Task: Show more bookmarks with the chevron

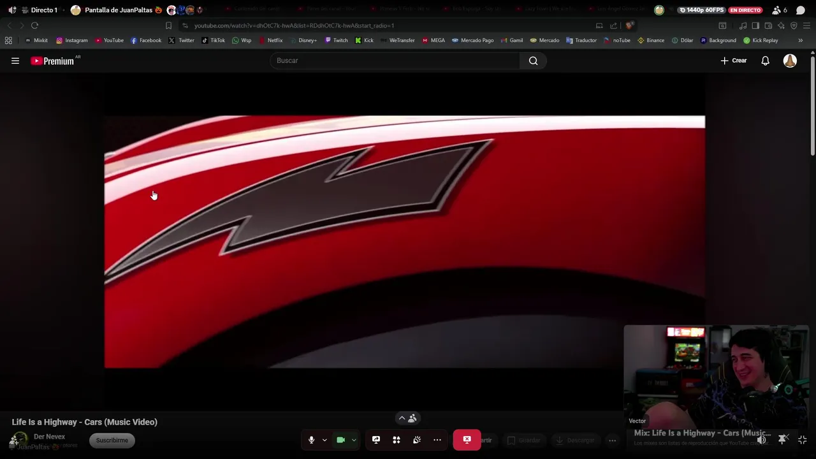Action: (801, 40)
